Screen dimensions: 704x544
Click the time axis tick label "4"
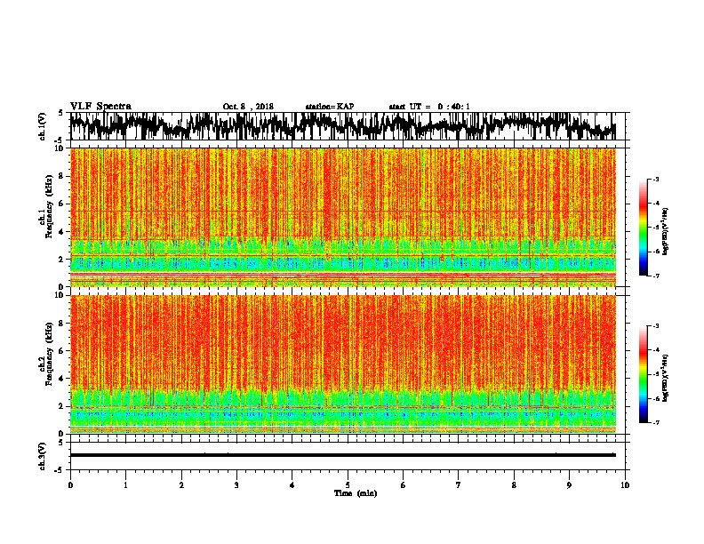pyautogui.click(x=292, y=485)
